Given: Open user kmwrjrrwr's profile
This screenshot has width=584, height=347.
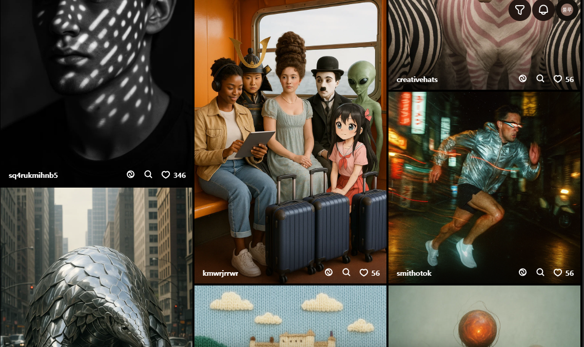Looking at the screenshot, I should click(220, 273).
